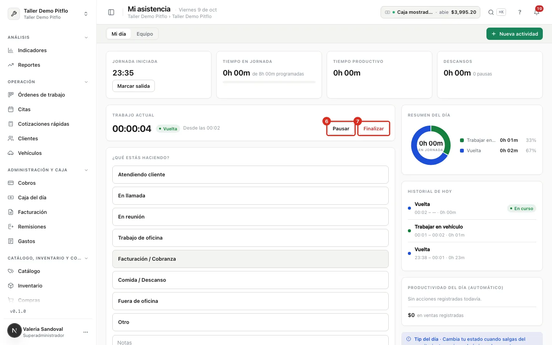Viewport: 552px width, 345px height.
Task: Click the Vehículos car icon
Action: [x=11, y=153]
